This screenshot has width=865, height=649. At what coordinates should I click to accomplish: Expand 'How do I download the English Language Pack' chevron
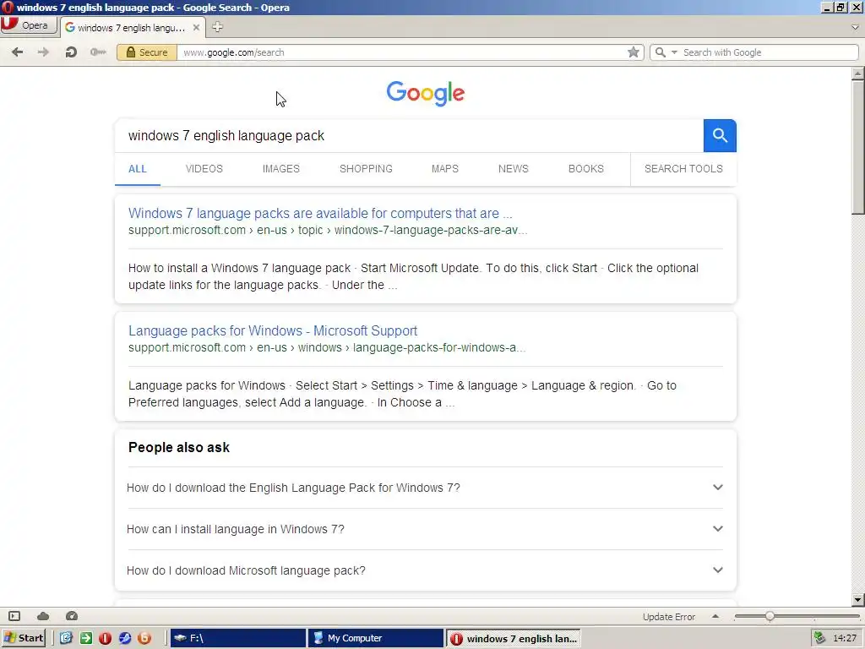click(717, 488)
